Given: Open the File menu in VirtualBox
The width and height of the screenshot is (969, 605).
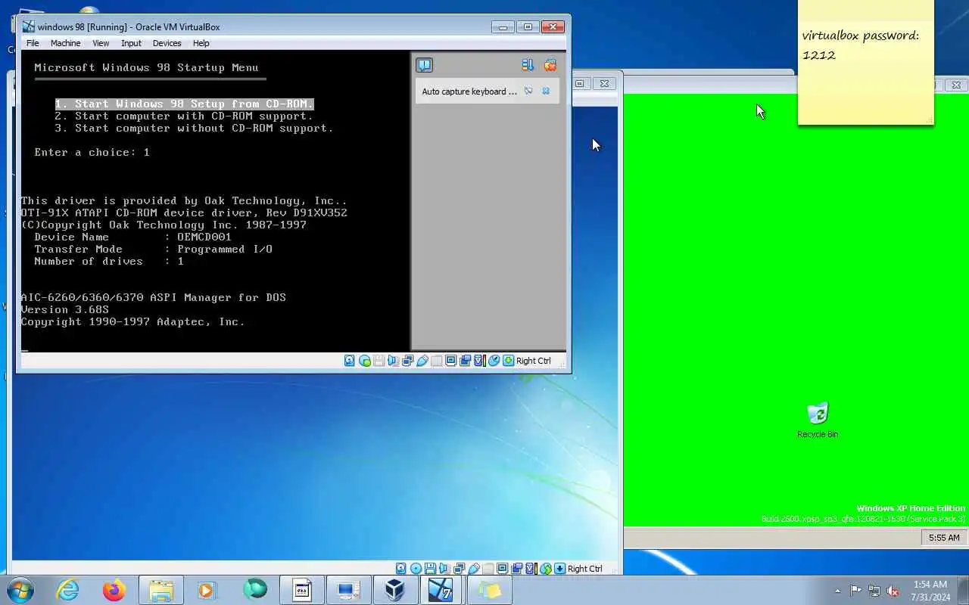Looking at the screenshot, I should [x=33, y=43].
